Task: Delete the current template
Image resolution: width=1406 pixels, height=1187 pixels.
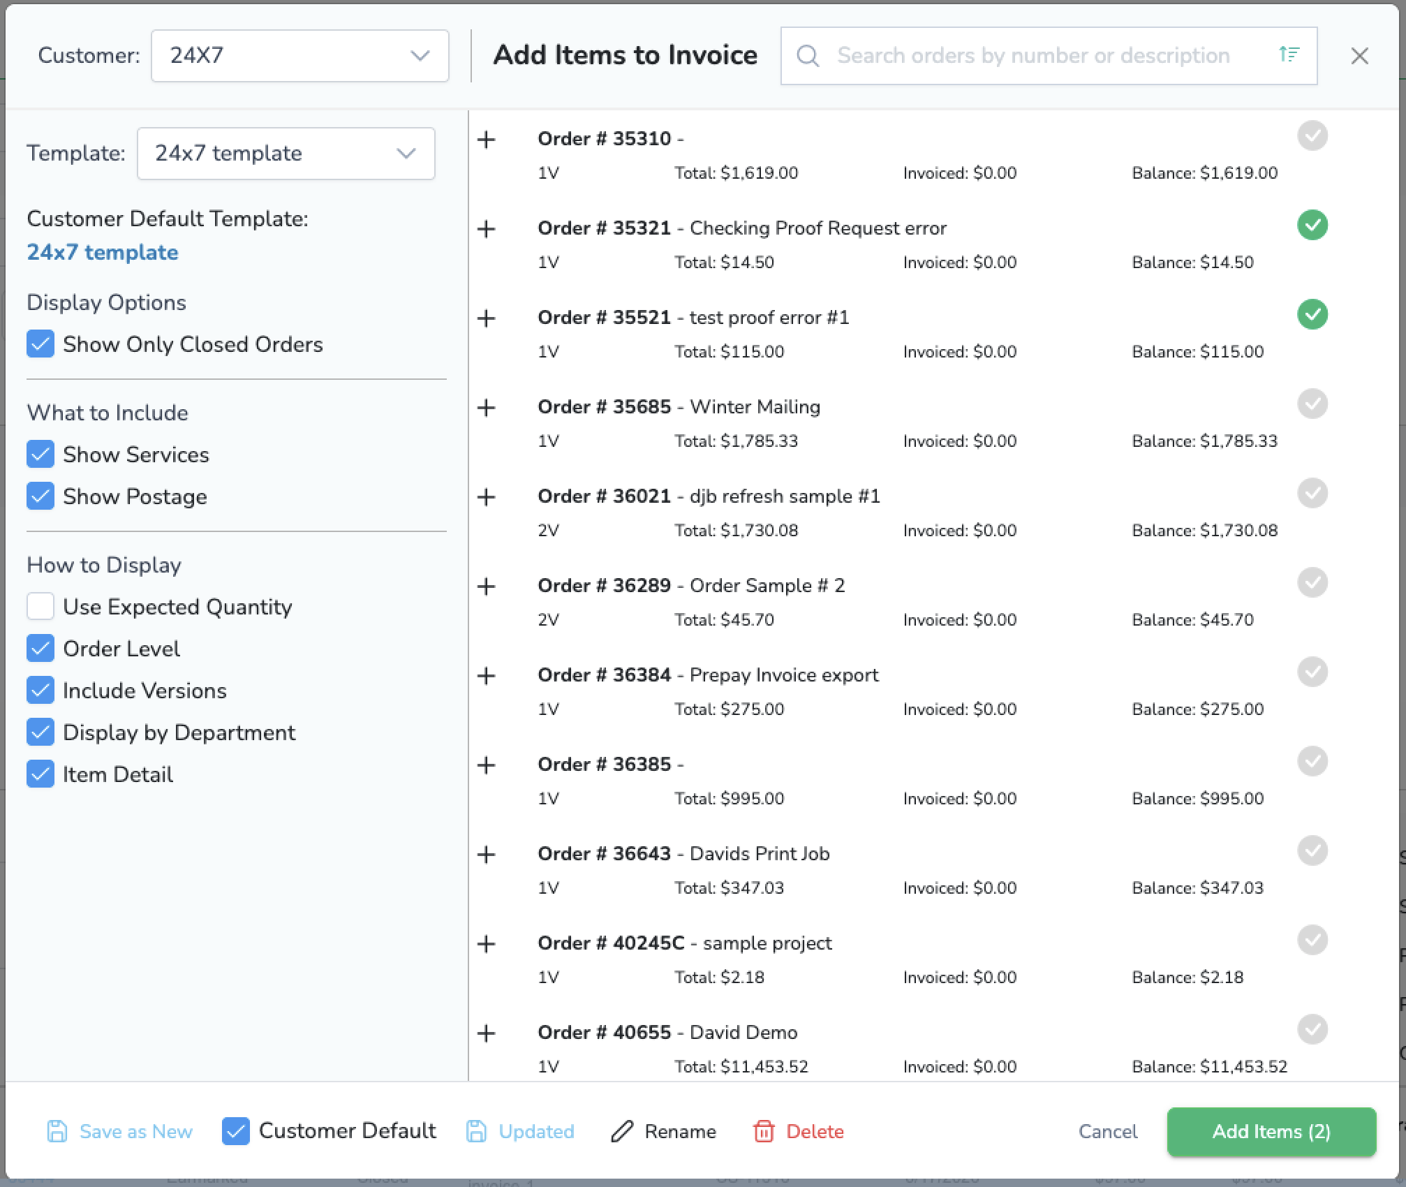Action: coord(799,1131)
